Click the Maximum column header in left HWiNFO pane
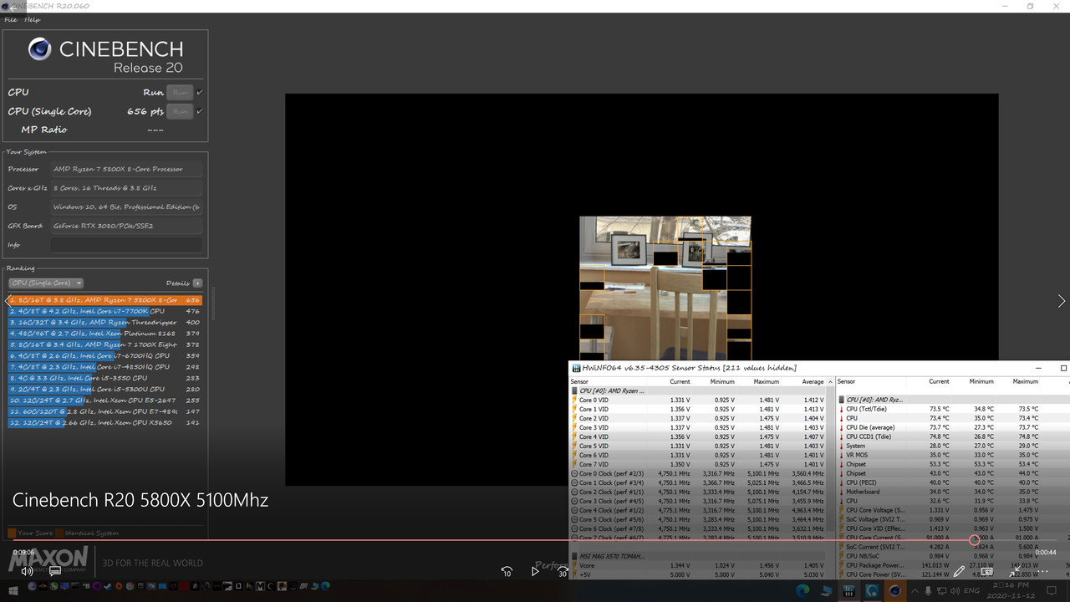 click(766, 381)
